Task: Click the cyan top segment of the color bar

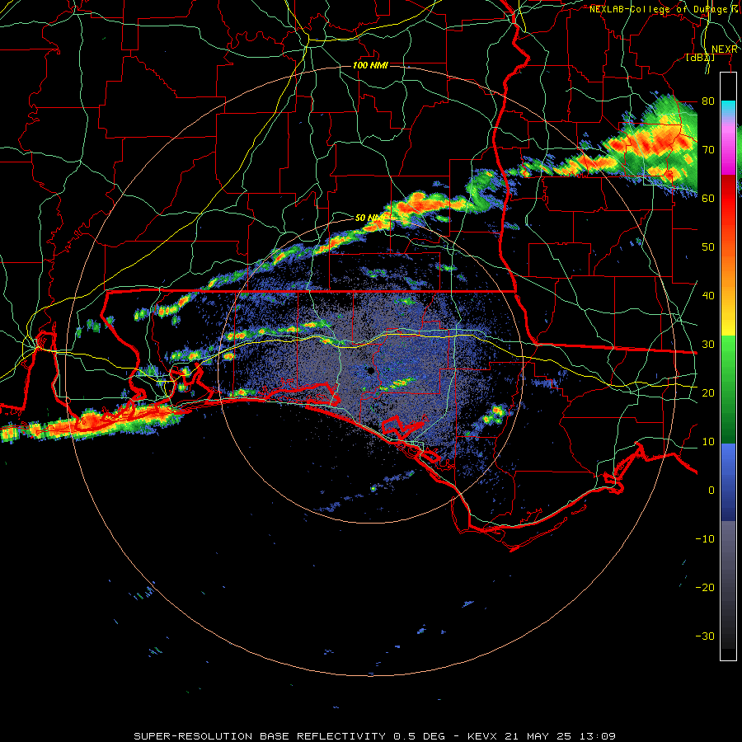Action: [x=728, y=106]
